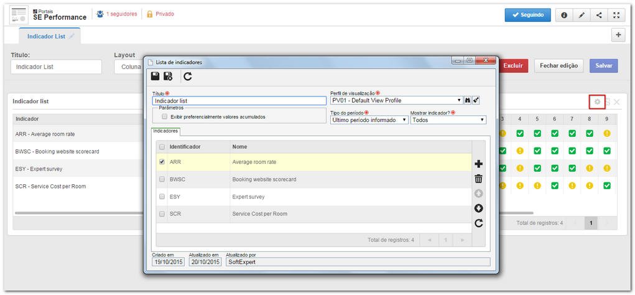This screenshot has height=295, width=635.
Task: Open Tipo do período dropdown
Action: [369, 120]
